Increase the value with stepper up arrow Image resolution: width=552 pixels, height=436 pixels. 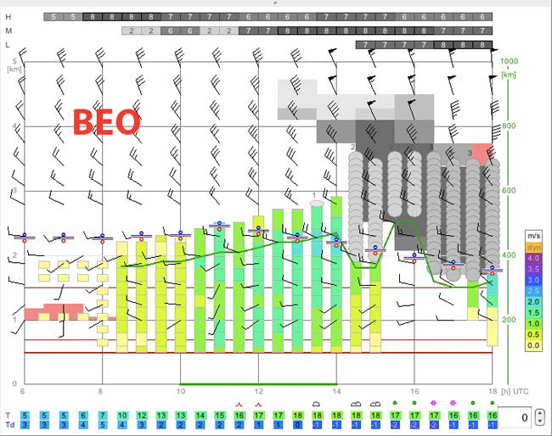click(539, 413)
